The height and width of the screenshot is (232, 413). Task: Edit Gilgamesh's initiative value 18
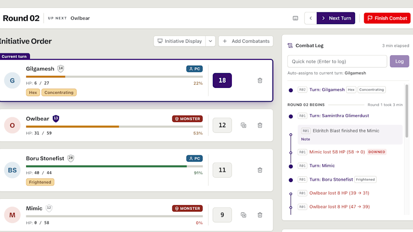[x=222, y=81]
